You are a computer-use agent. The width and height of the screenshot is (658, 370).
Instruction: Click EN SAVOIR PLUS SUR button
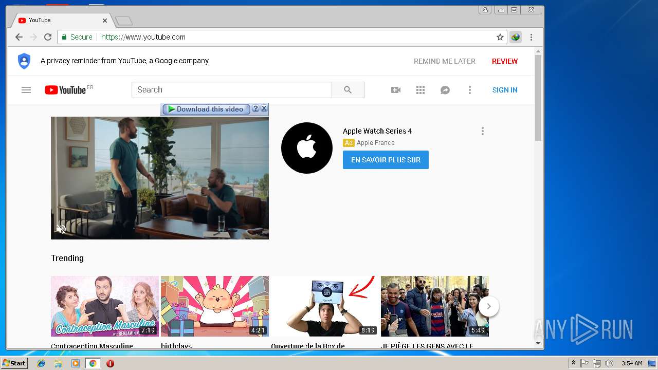pos(386,160)
